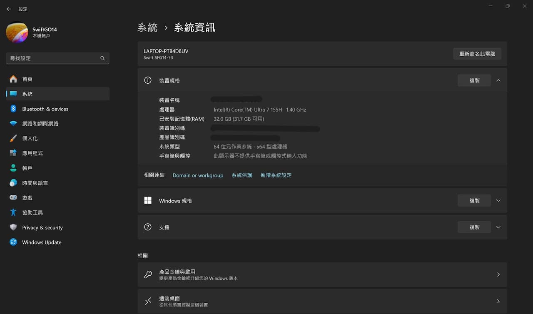Open the SwiftGO14 account profile picture
Screen dimensions: 533x314
[17, 32]
